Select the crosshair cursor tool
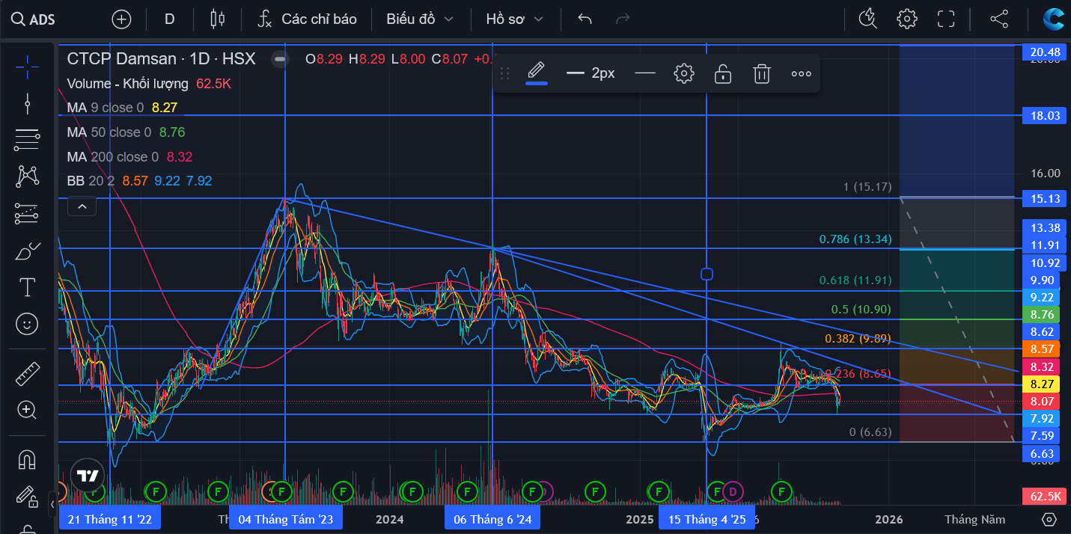Image resolution: width=1071 pixels, height=534 pixels. [x=27, y=67]
